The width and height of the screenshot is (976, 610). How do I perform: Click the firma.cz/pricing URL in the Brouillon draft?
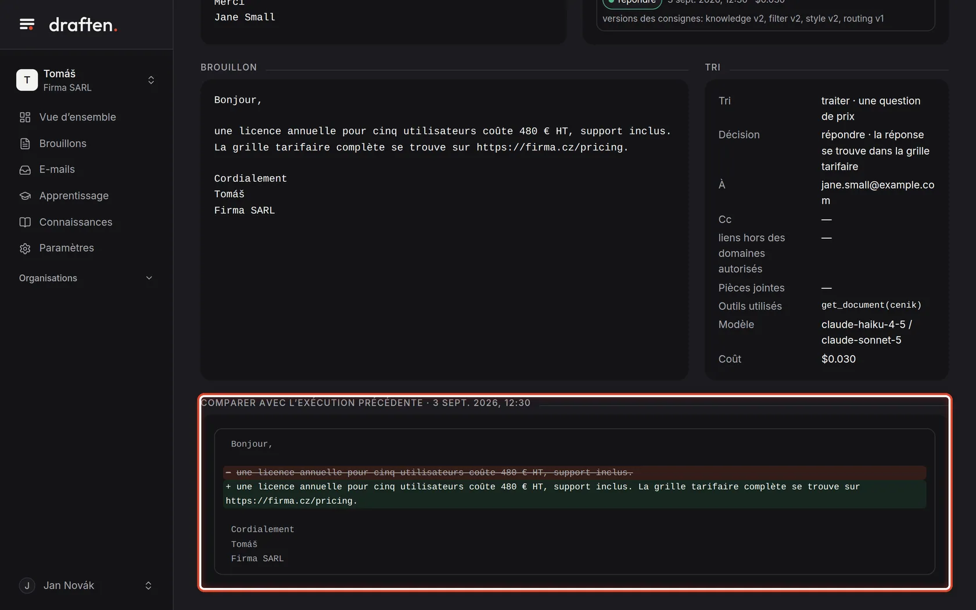550,148
